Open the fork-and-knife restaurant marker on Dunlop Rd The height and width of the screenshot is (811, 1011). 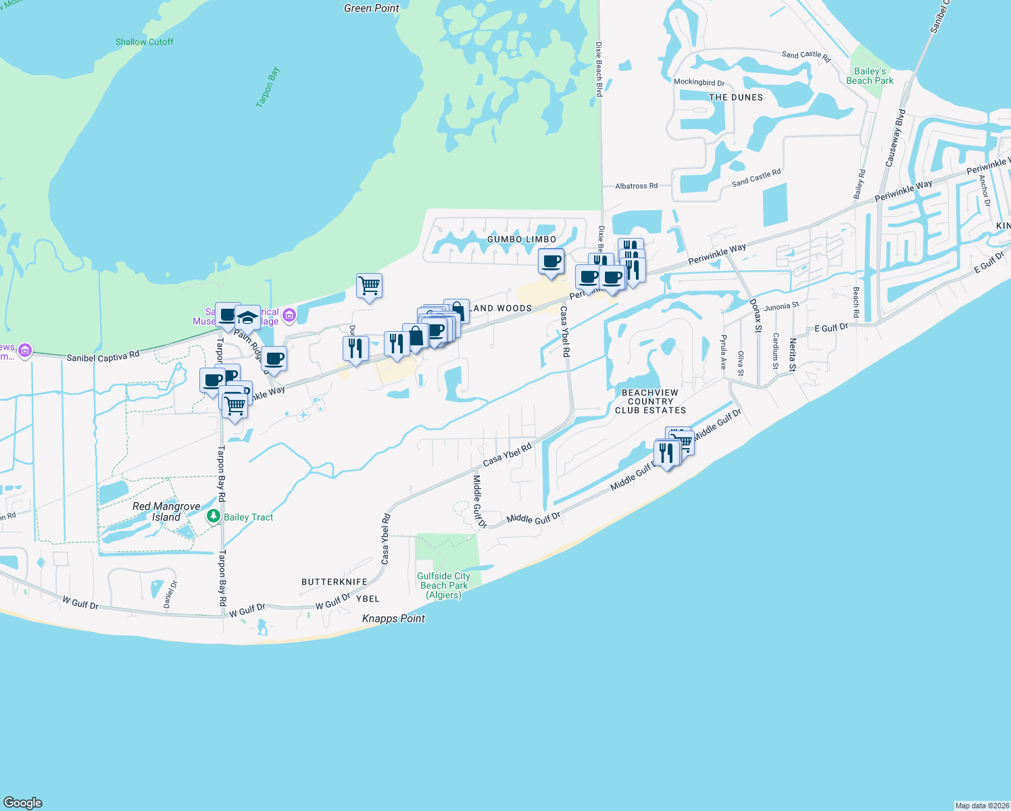coord(355,347)
